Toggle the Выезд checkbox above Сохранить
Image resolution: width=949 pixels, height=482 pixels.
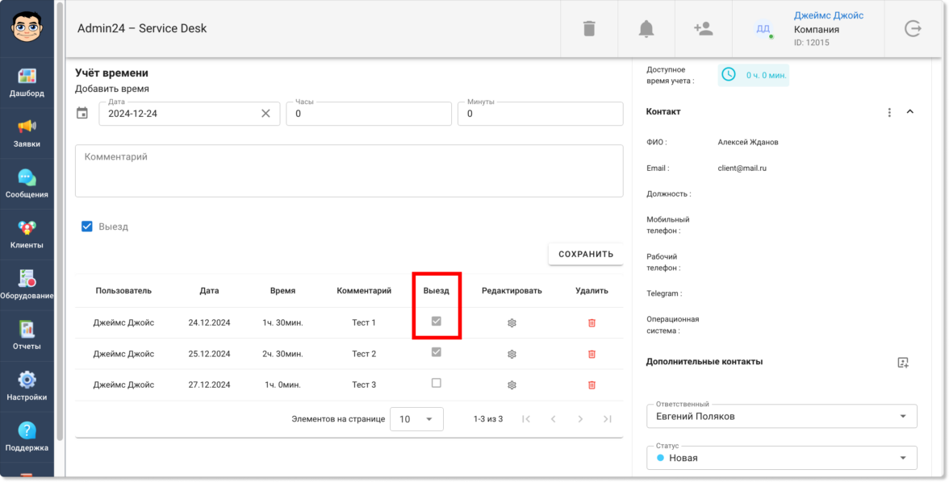(x=87, y=226)
